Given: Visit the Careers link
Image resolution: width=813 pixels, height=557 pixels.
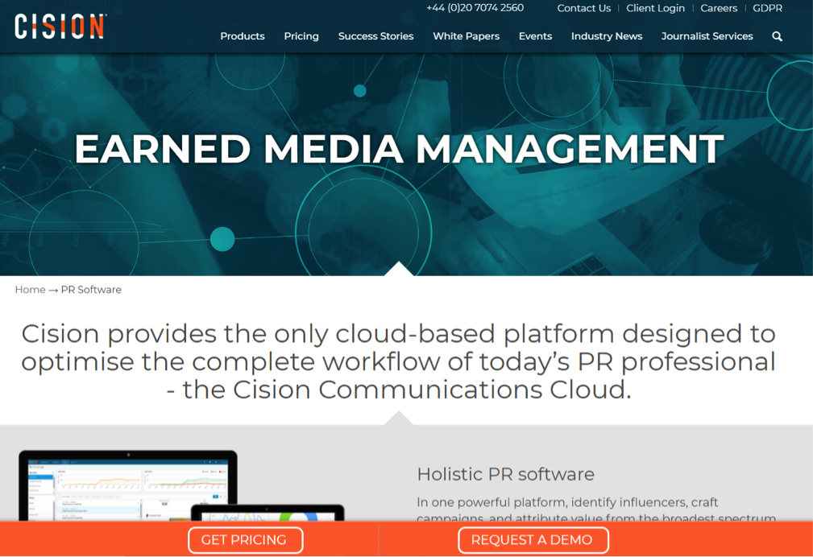Looking at the screenshot, I should click(719, 8).
